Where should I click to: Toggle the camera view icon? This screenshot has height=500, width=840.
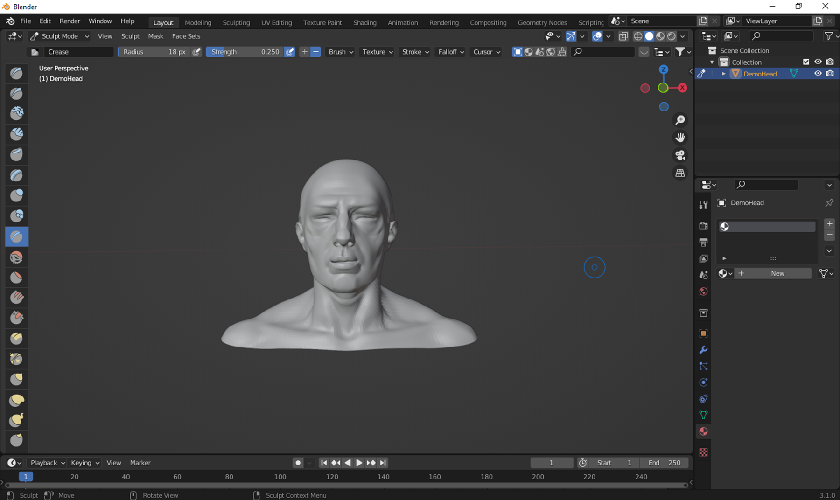[680, 155]
